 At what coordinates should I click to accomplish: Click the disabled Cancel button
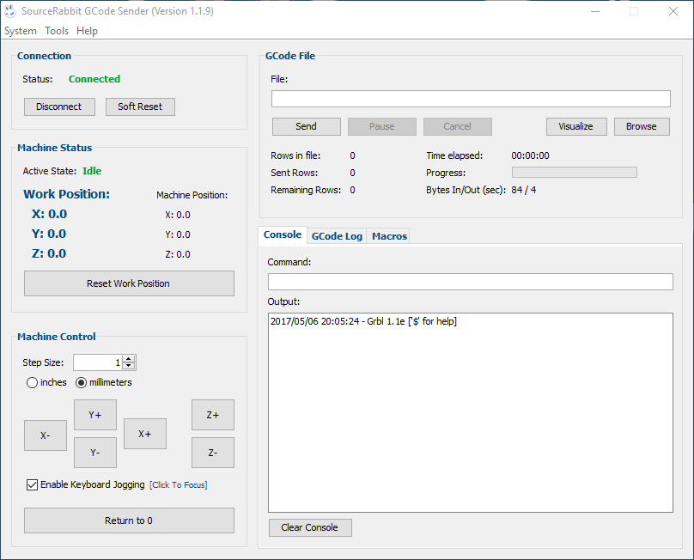pyautogui.click(x=457, y=126)
